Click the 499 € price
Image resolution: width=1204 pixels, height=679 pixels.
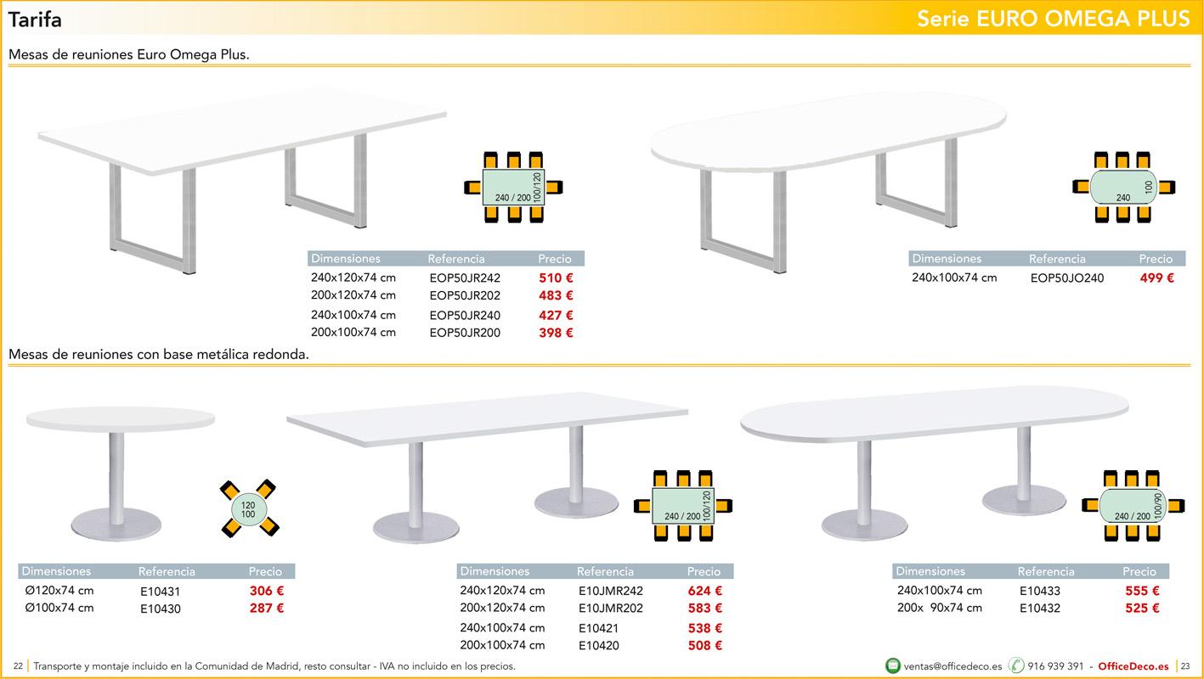coord(1157,278)
